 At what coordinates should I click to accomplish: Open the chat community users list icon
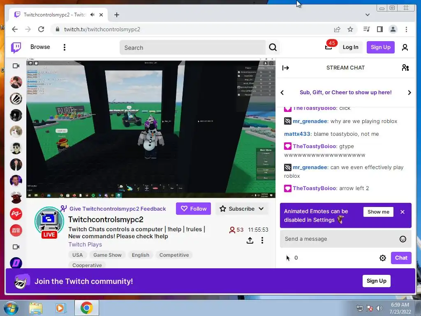click(405, 68)
